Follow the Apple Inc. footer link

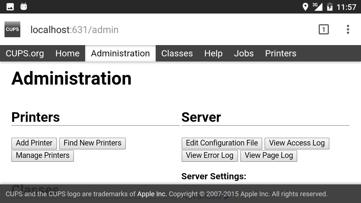(152, 194)
